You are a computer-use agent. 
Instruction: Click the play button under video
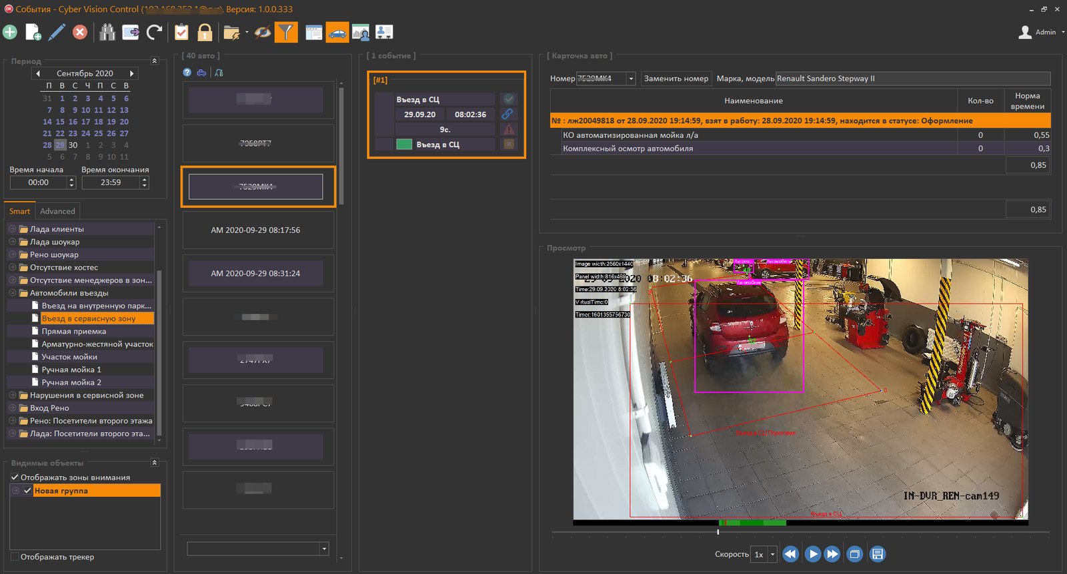[812, 554]
